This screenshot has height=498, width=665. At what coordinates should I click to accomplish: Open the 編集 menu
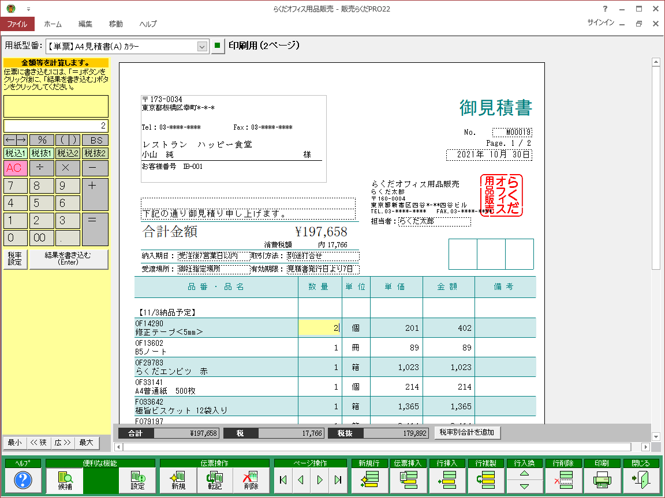(85, 24)
